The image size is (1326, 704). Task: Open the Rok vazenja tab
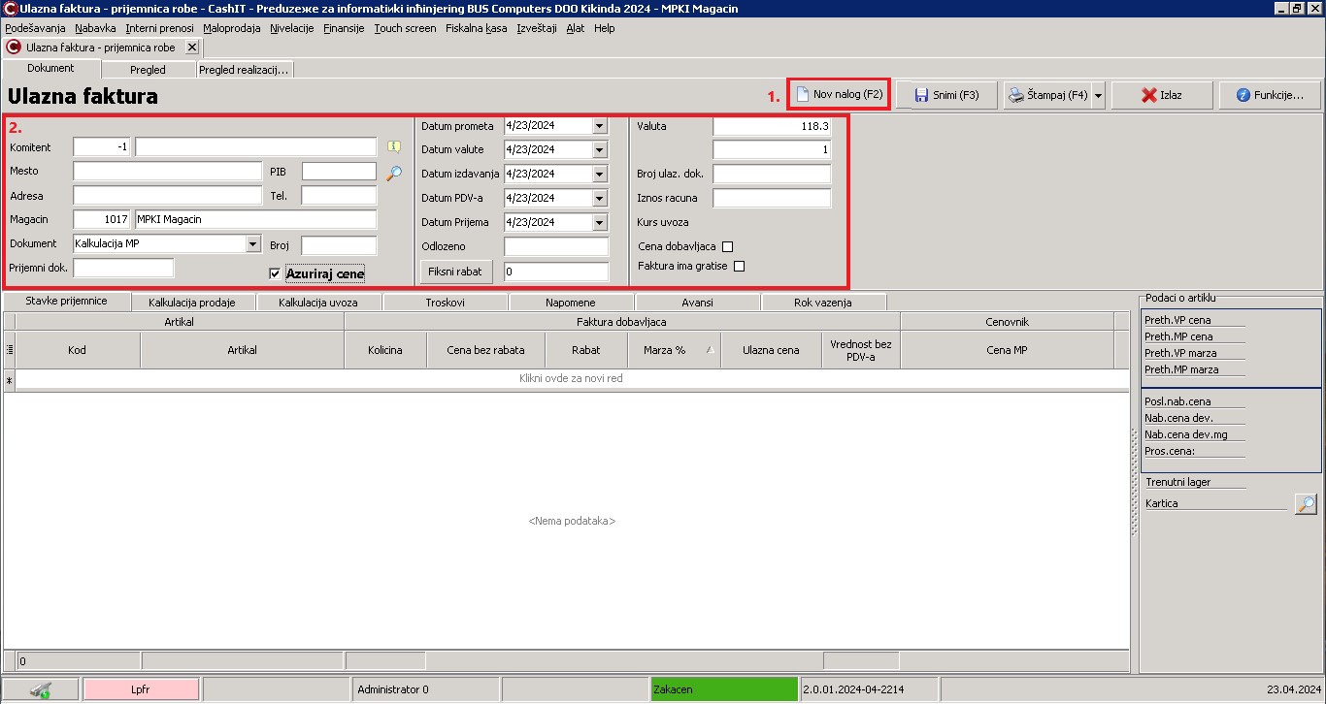point(823,303)
